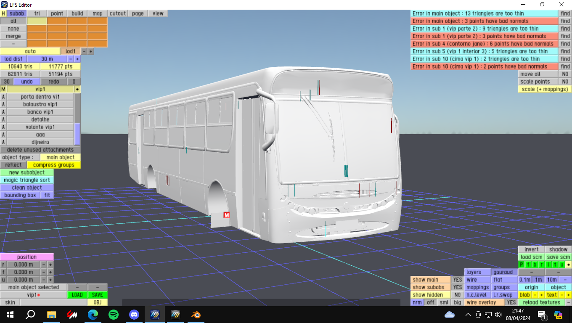This screenshot has width=572, height=323.
Task: Click r position 0.000 m value field
Action: (x=24, y=265)
